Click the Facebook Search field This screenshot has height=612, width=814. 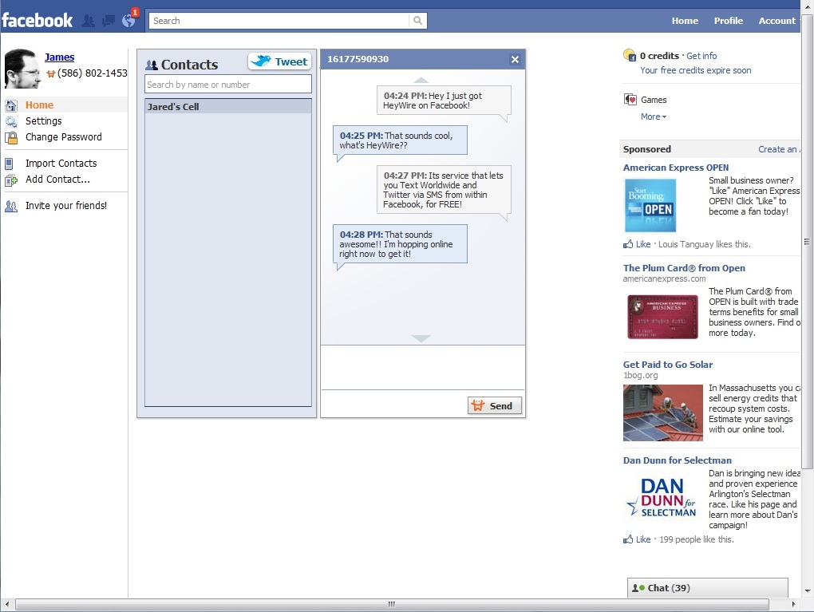(279, 21)
